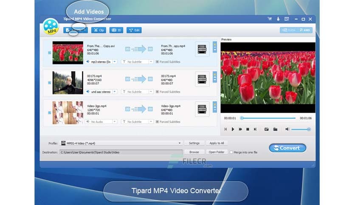The image size is (355, 205).
Task: Open the 3D settings tool
Action: [x=116, y=30]
